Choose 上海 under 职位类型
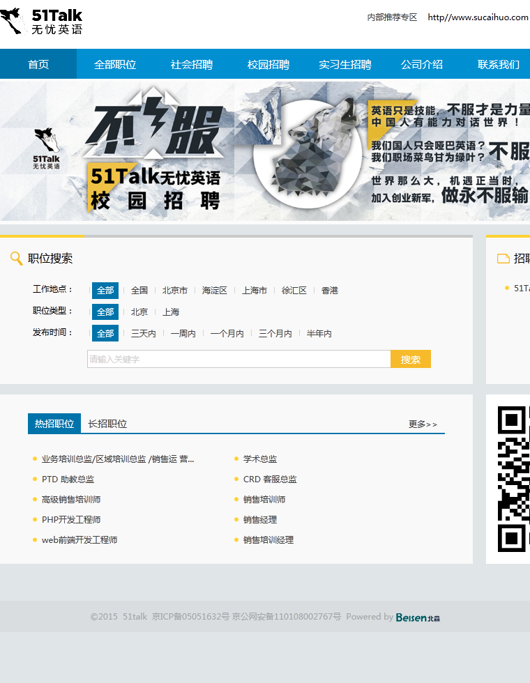This screenshot has width=530, height=683. [x=171, y=312]
